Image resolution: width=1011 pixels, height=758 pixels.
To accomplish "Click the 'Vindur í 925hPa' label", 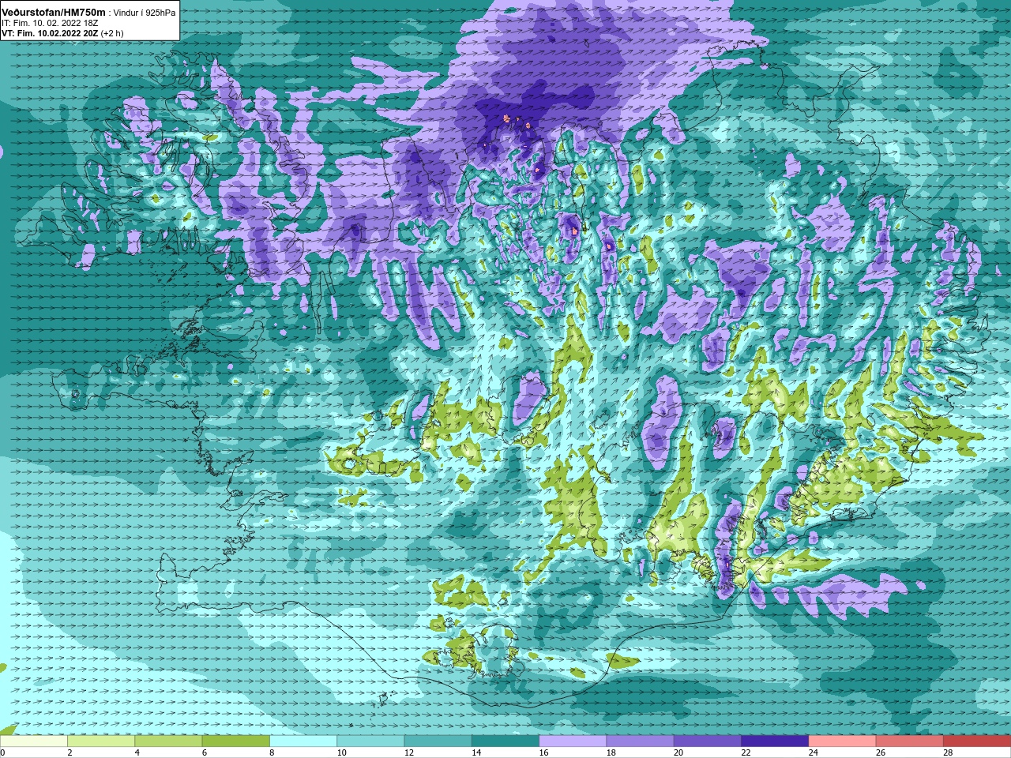I will (145, 13).
